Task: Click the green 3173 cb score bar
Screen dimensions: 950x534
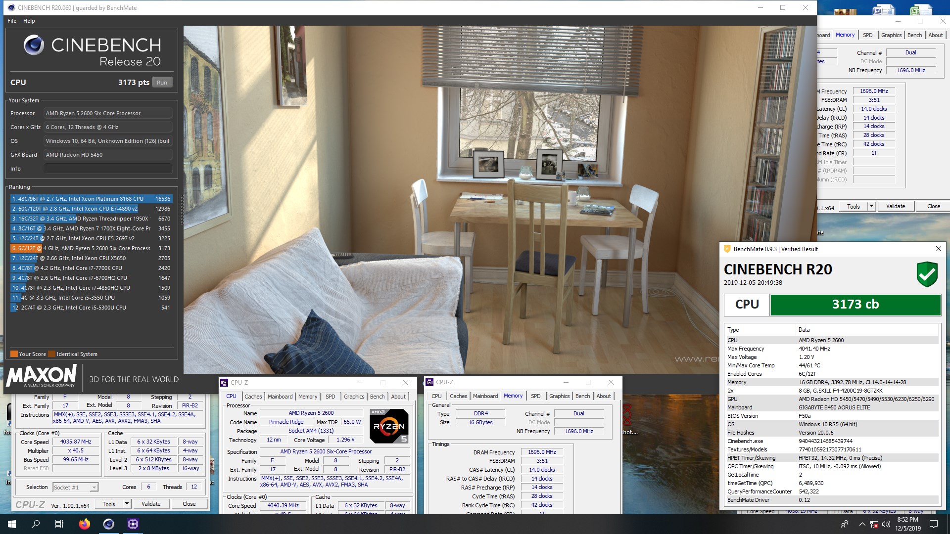Action: 855,305
